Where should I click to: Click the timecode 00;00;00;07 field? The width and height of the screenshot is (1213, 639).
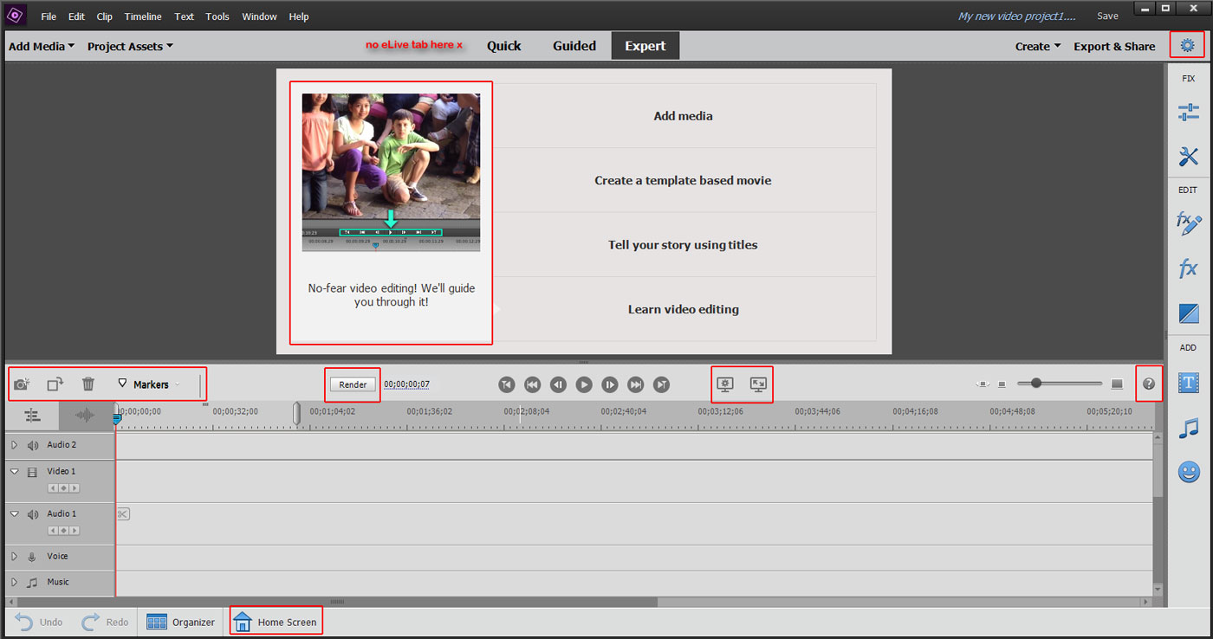(x=407, y=384)
